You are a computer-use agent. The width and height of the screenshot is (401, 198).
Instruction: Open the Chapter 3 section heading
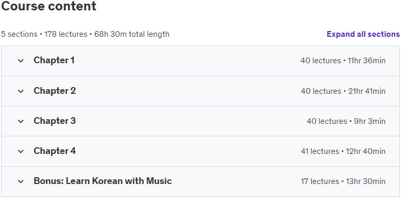[x=55, y=121]
